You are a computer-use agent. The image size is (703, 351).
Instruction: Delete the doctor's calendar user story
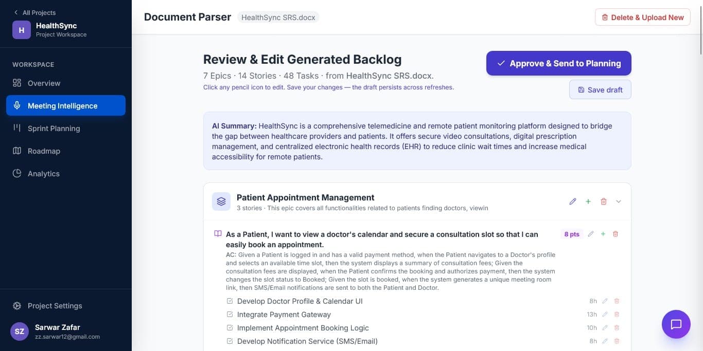pyautogui.click(x=616, y=234)
